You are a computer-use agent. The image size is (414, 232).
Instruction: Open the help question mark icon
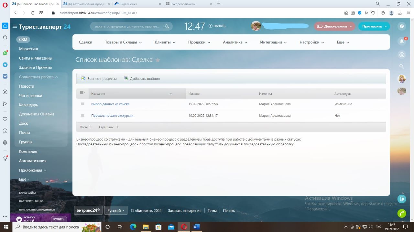(x=402, y=26)
